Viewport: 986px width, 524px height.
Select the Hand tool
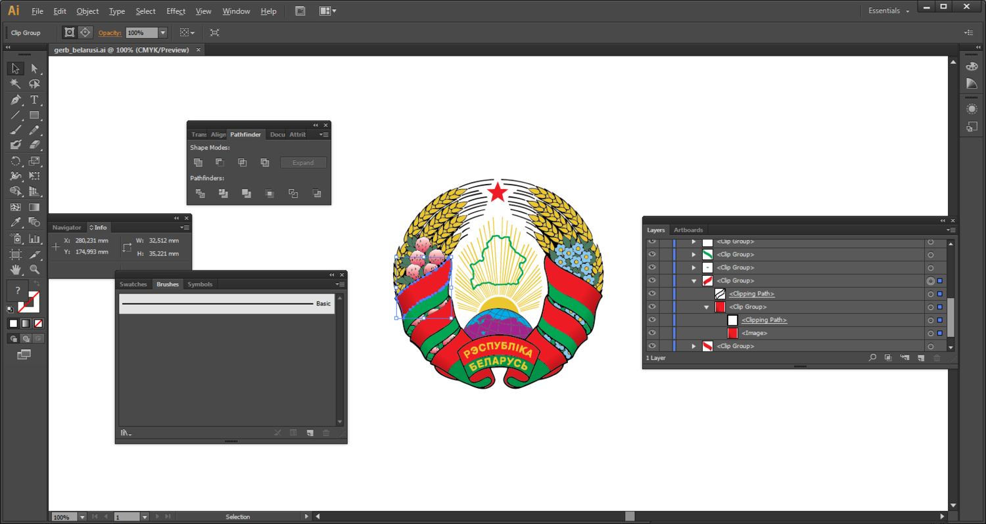click(x=15, y=269)
